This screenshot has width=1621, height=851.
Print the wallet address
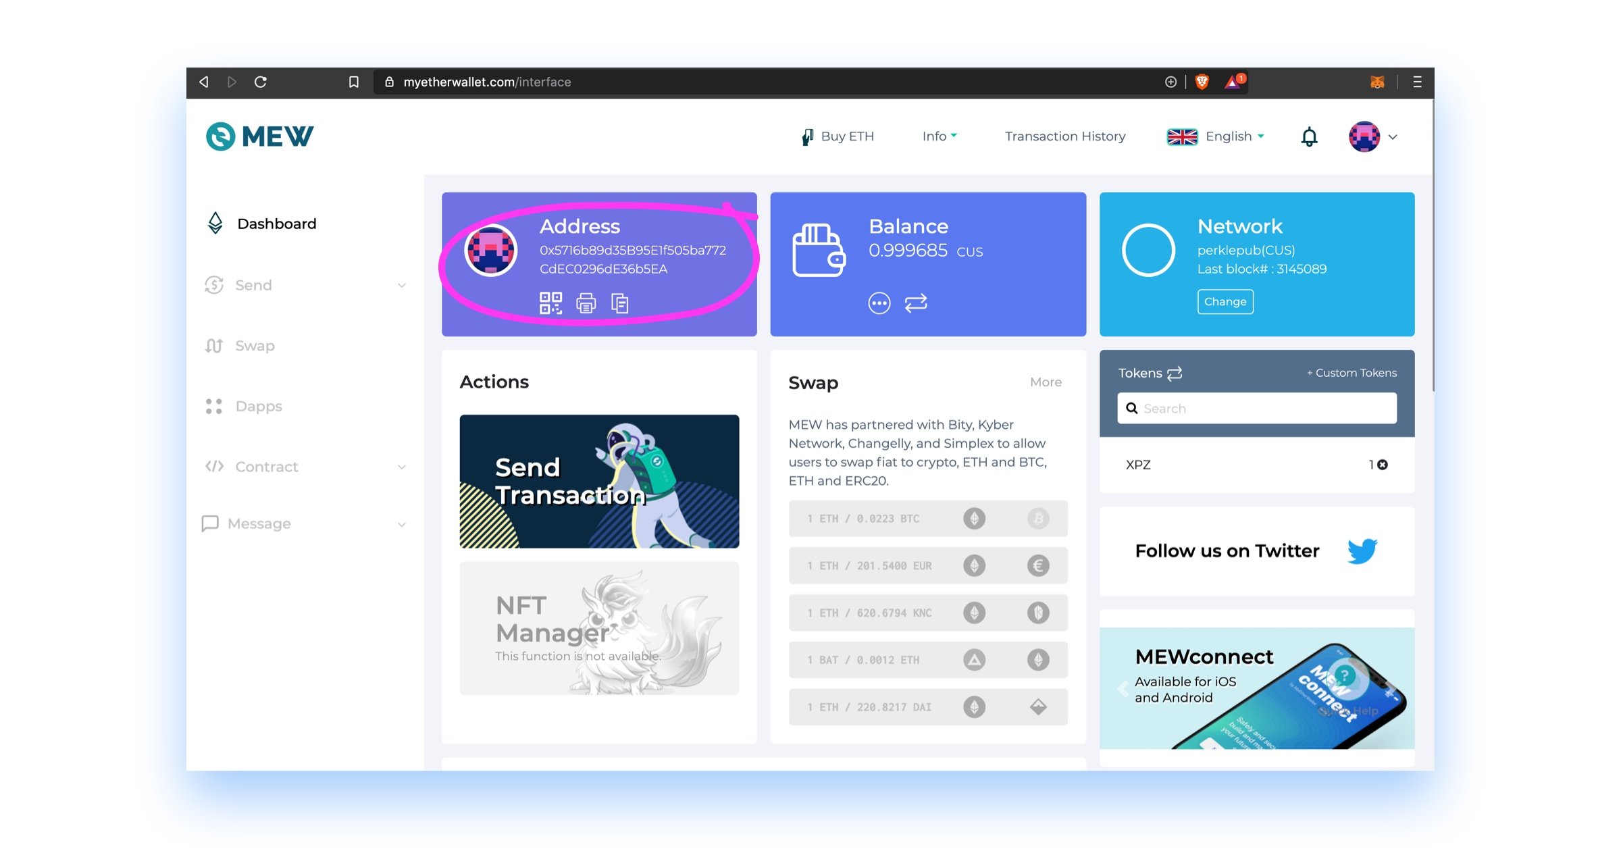tap(586, 303)
